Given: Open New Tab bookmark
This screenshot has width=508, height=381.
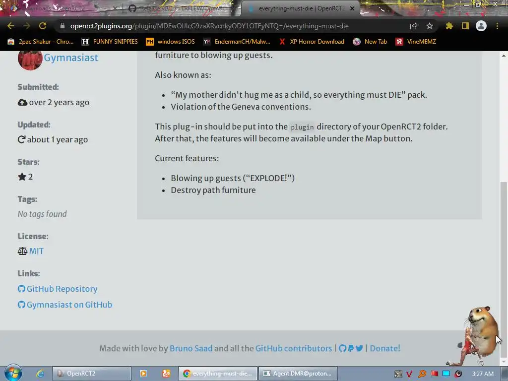Looking at the screenshot, I should pyautogui.click(x=370, y=42).
